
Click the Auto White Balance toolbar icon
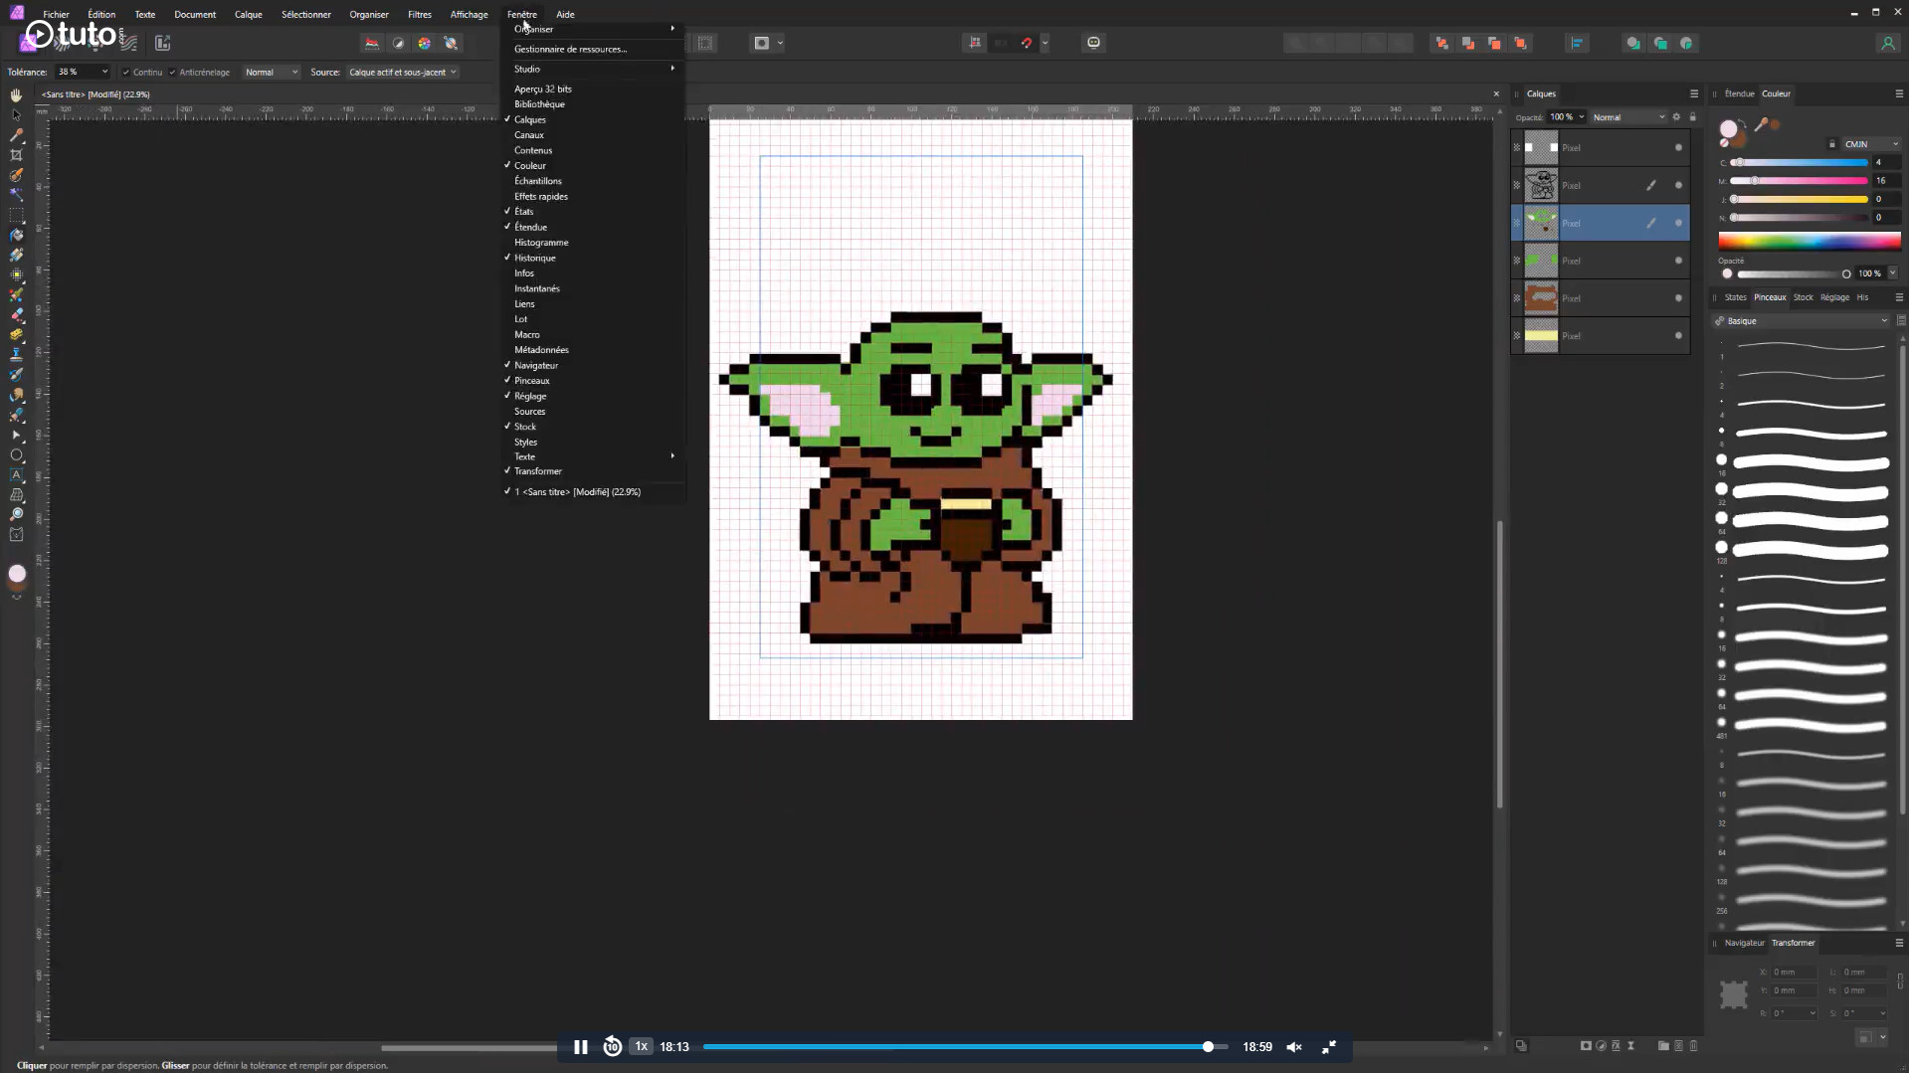click(x=451, y=43)
